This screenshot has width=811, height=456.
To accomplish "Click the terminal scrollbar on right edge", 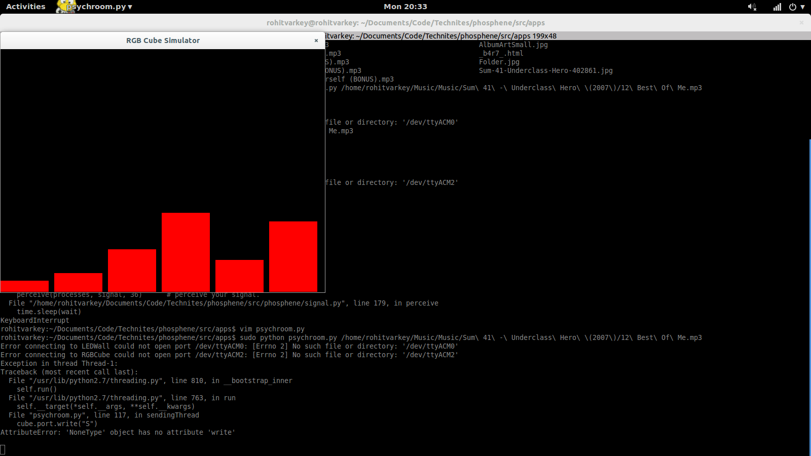I will [809, 296].
